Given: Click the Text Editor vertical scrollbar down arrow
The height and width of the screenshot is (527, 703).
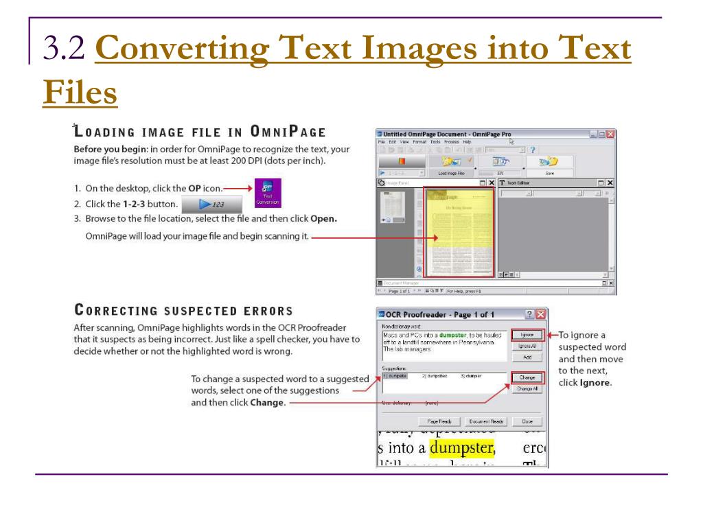Looking at the screenshot, I should pos(610,268).
